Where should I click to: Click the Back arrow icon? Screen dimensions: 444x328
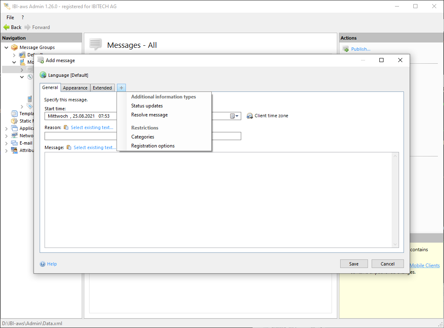click(6, 27)
